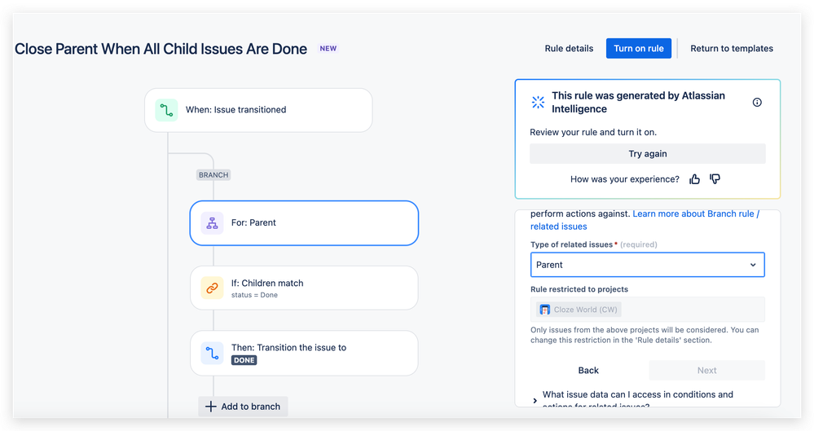Open Learn more about Branch rule link
This screenshot has height=431, width=814.
pyautogui.click(x=645, y=220)
